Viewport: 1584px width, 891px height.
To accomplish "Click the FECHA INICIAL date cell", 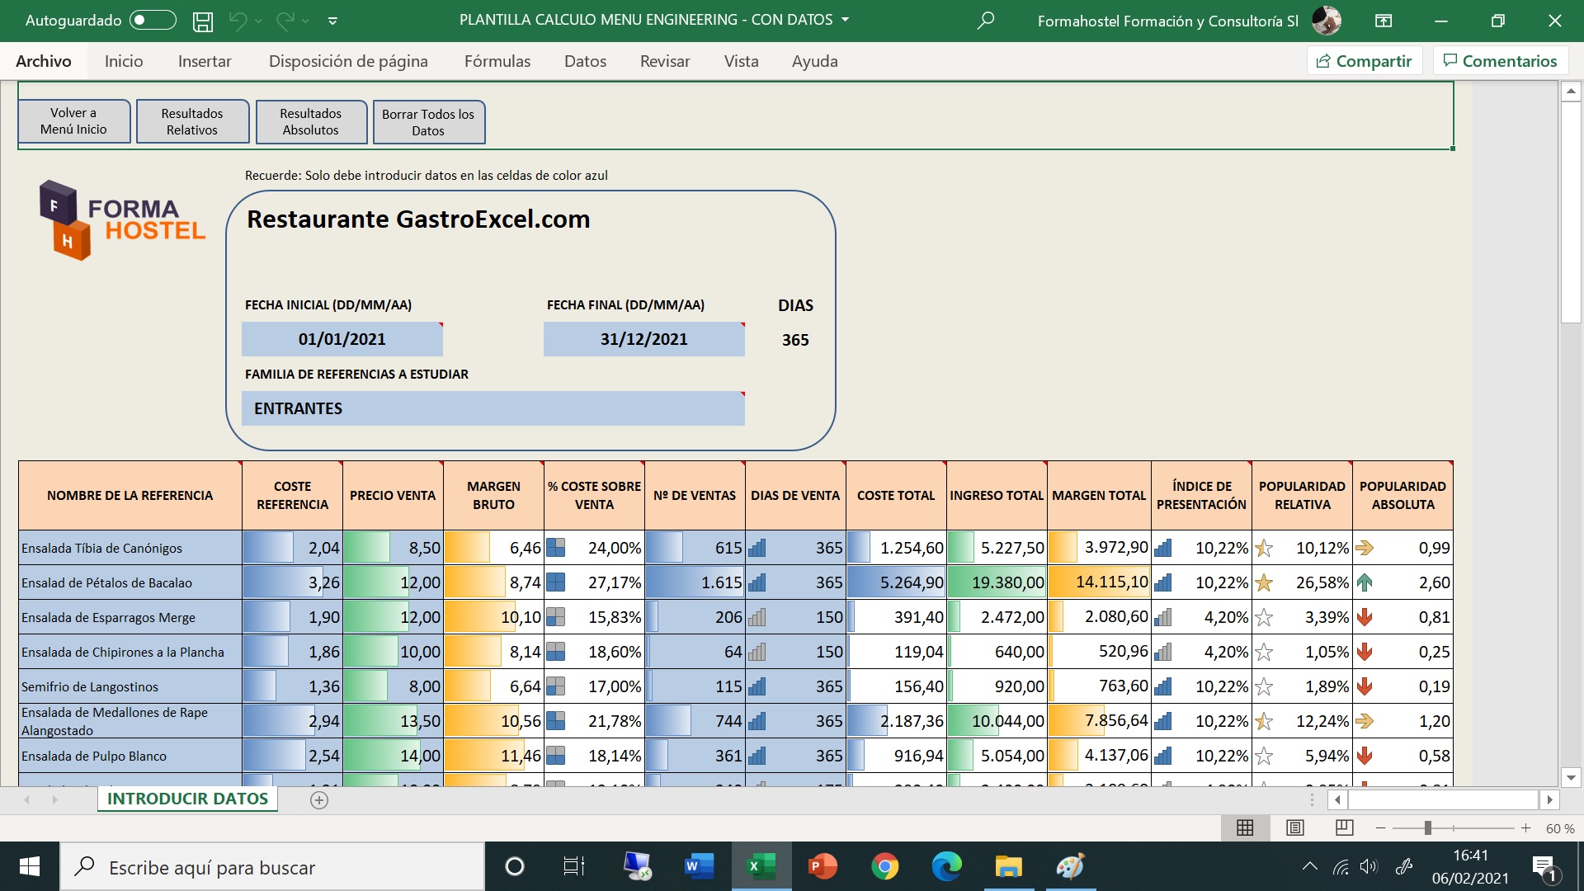I will tap(342, 338).
